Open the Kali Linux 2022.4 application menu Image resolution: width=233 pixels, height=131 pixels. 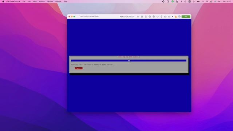(x=13, y=1)
